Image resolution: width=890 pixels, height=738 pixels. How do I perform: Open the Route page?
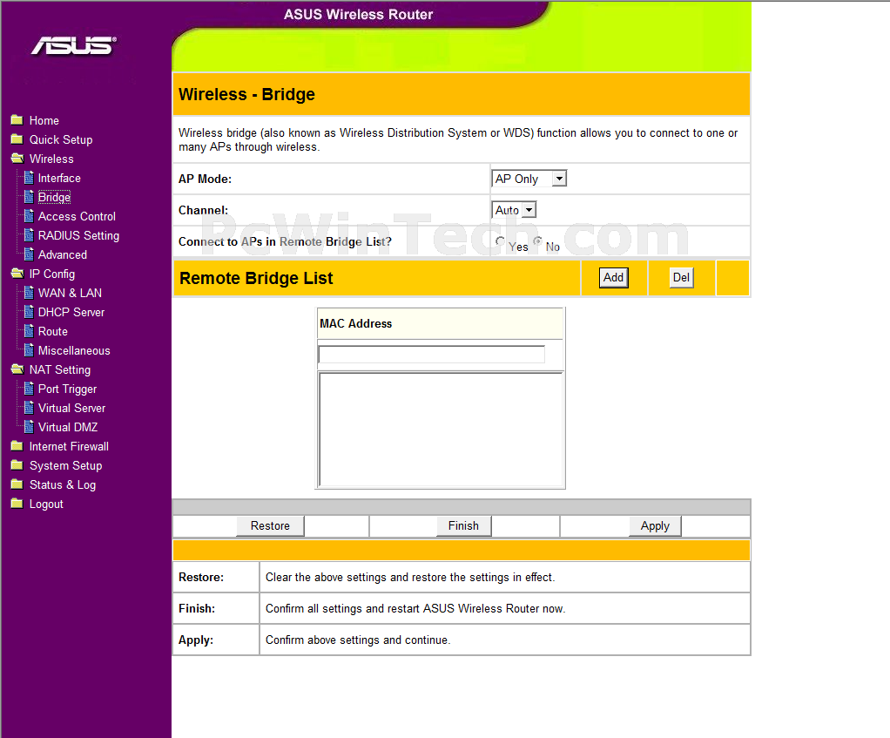[53, 331]
